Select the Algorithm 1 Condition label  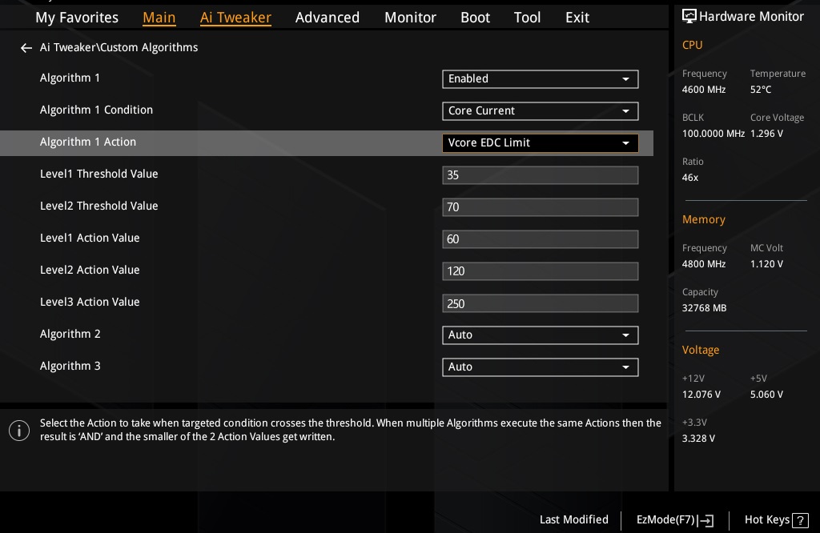pyautogui.click(x=96, y=110)
